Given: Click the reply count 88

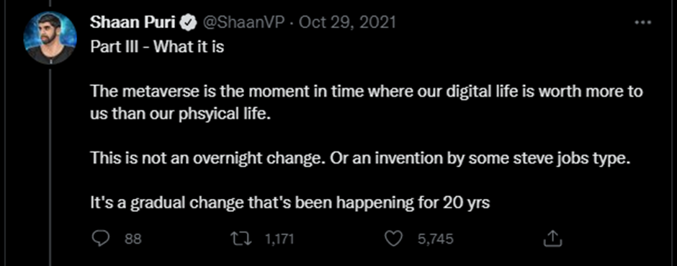Looking at the screenshot, I should coord(133,239).
